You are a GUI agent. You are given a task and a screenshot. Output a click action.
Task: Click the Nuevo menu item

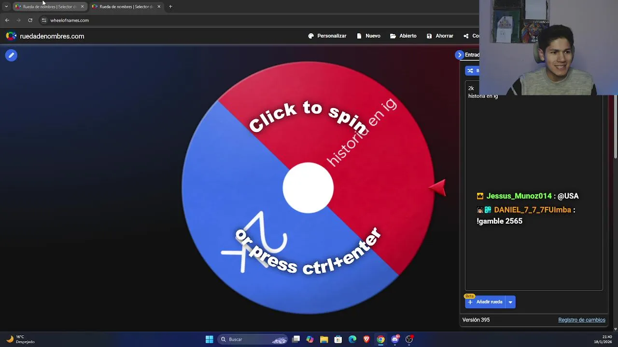click(368, 36)
